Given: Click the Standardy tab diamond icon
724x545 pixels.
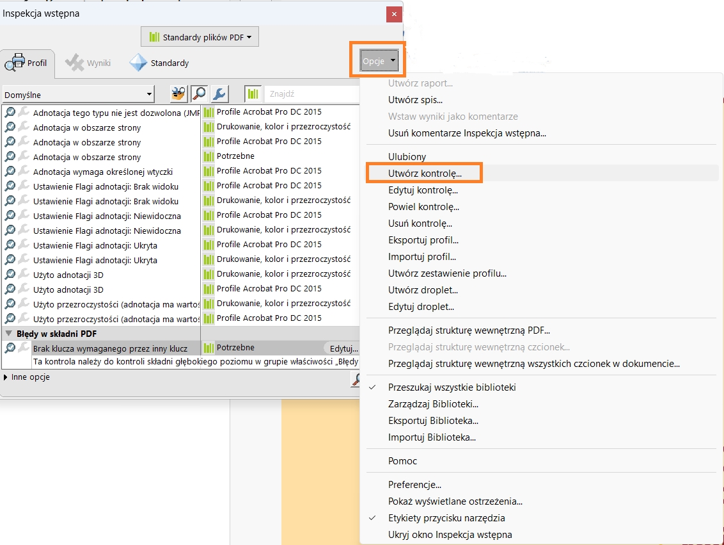Looking at the screenshot, I should coord(138,63).
